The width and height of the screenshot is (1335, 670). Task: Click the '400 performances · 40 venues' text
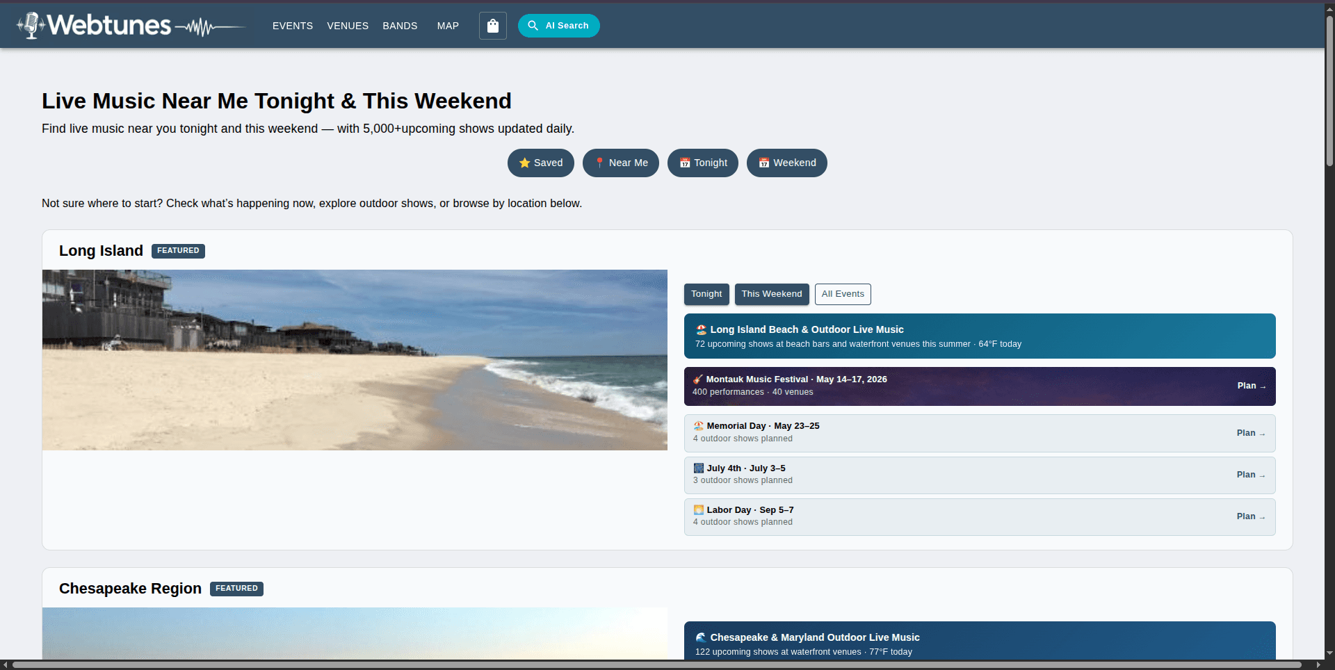point(752,392)
